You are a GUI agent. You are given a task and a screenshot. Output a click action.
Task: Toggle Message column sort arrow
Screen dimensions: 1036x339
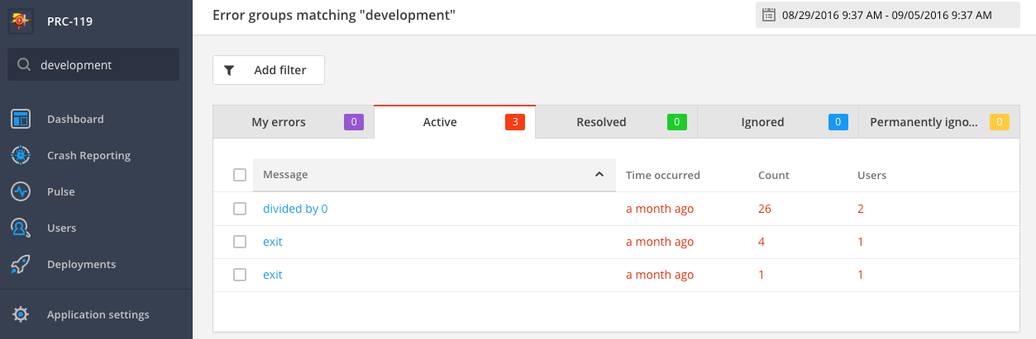coord(599,175)
